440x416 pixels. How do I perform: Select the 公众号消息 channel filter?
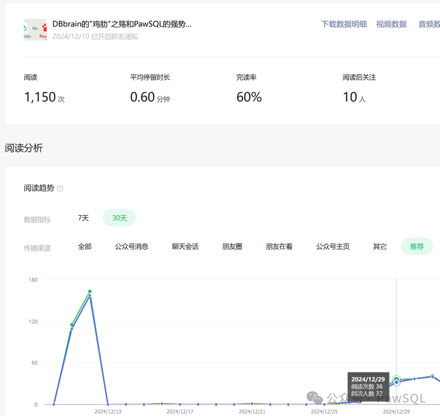point(132,246)
